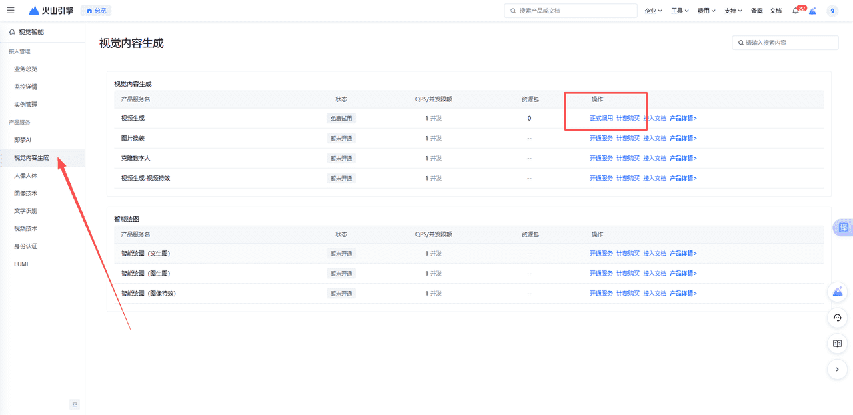853x415 pixels.
Task: Open 监控详情 in the sidebar
Action: click(x=26, y=87)
